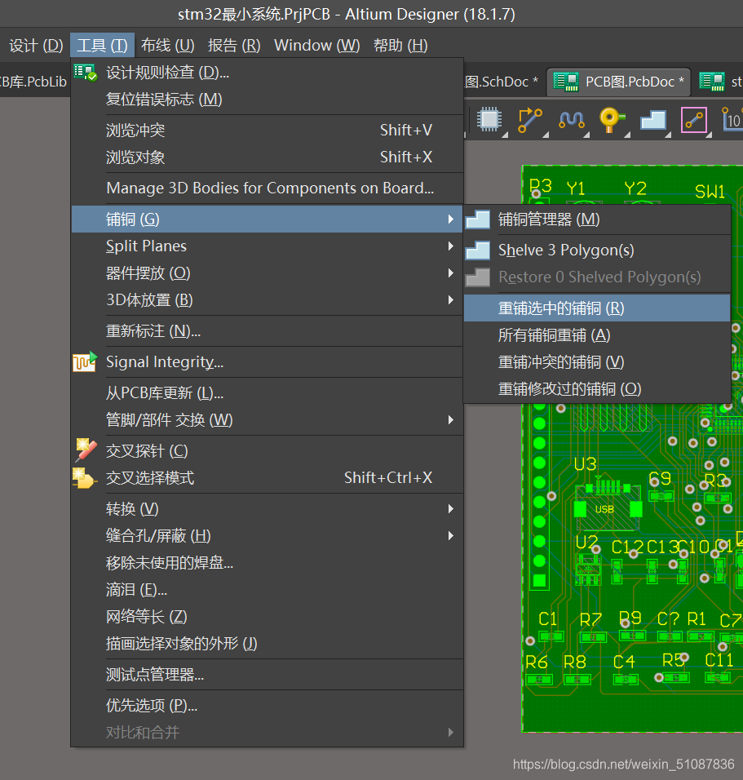Click the U3 USB component on board
The image size is (743, 780).
(x=604, y=507)
